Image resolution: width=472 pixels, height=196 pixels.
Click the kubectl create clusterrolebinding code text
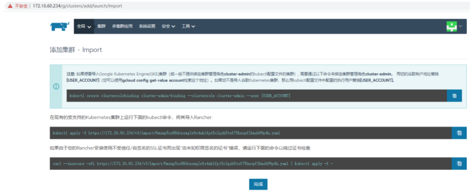(180, 96)
